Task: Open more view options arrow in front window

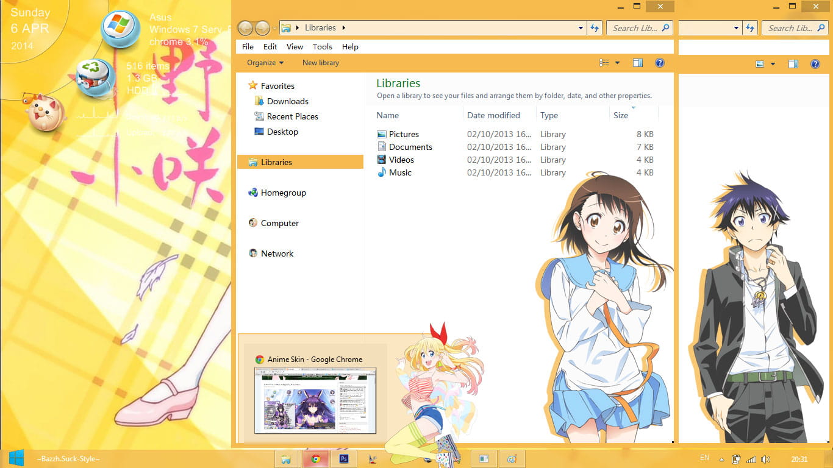Action: pyautogui.click(x=617, y=63)
